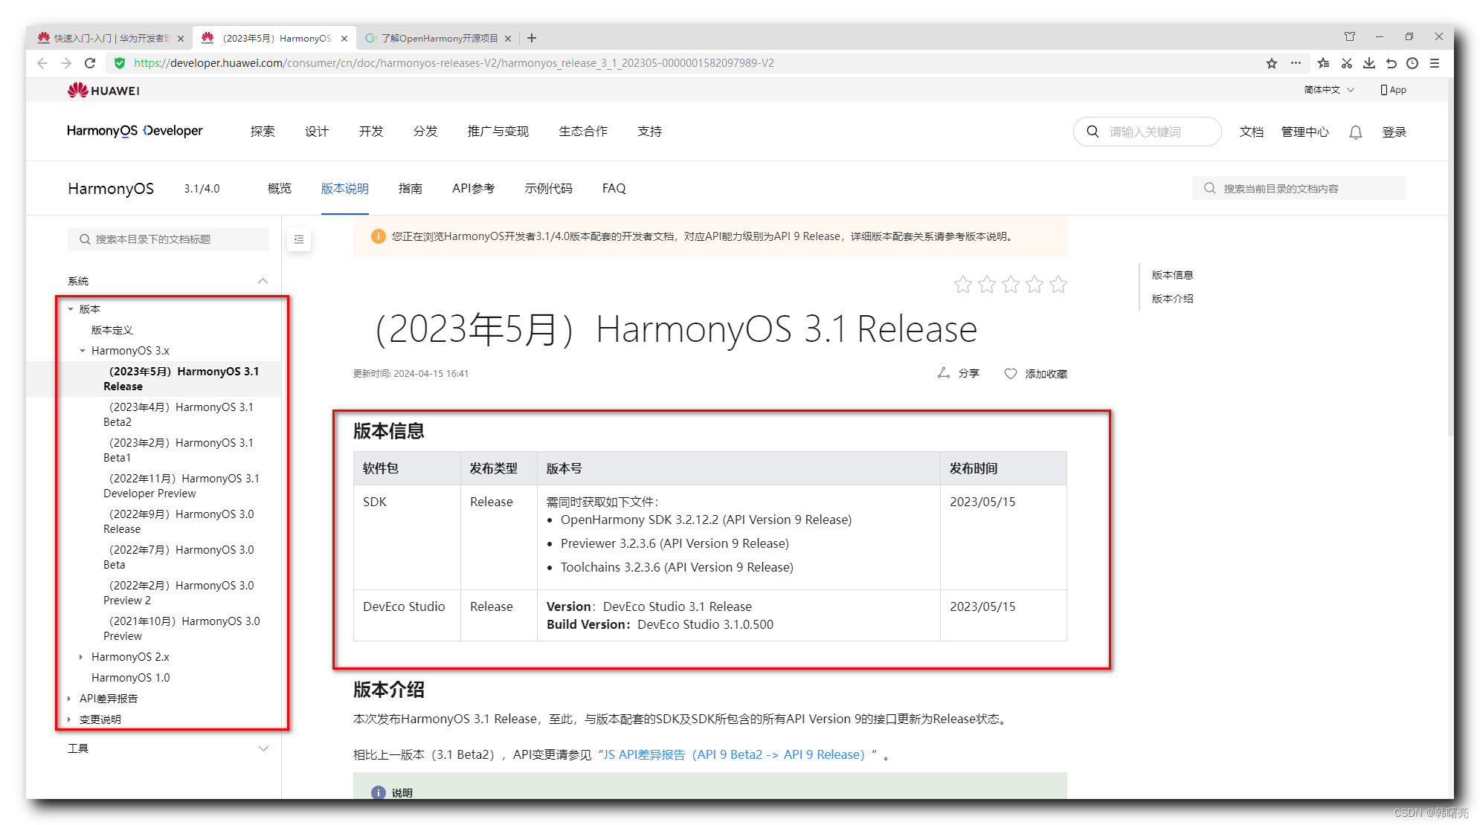The image size is (1480, 825).
Task: Rate with the first star
Action: tap(963, 284)
